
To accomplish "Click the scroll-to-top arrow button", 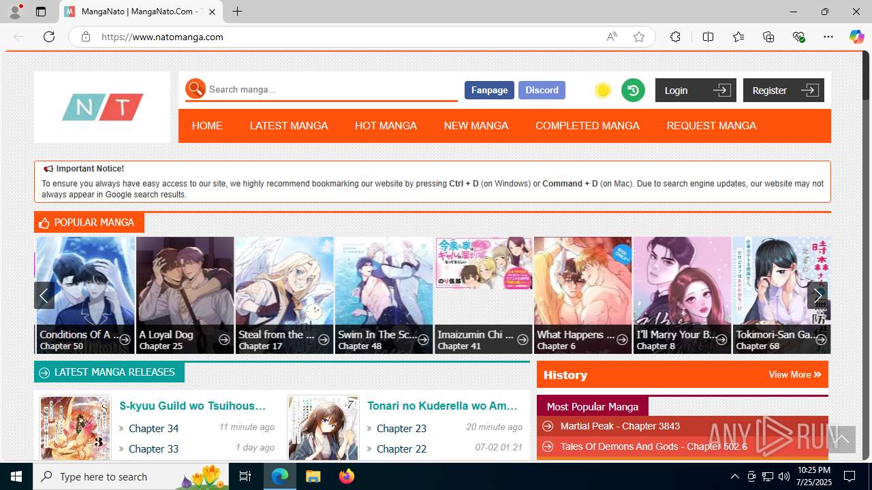I will point(841,439).
